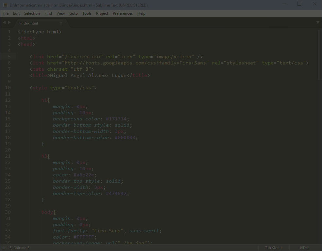
Task: Click the border-bottom-color #000000 value
Action: (x=125, y=137)
